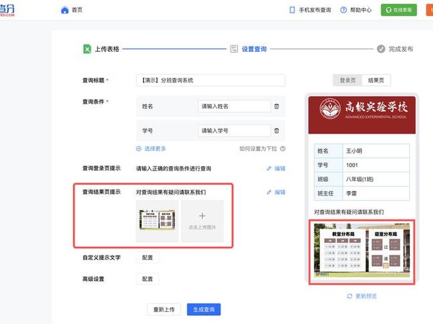Screen dimensions: 433x324
Task: Click the home icon in the top bar
Action: coord(64,10)
